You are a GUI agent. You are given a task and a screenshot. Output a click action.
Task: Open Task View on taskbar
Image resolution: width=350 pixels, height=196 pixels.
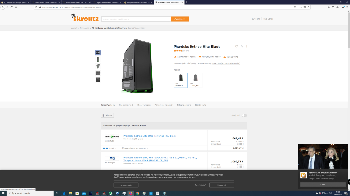coord(57,193)
